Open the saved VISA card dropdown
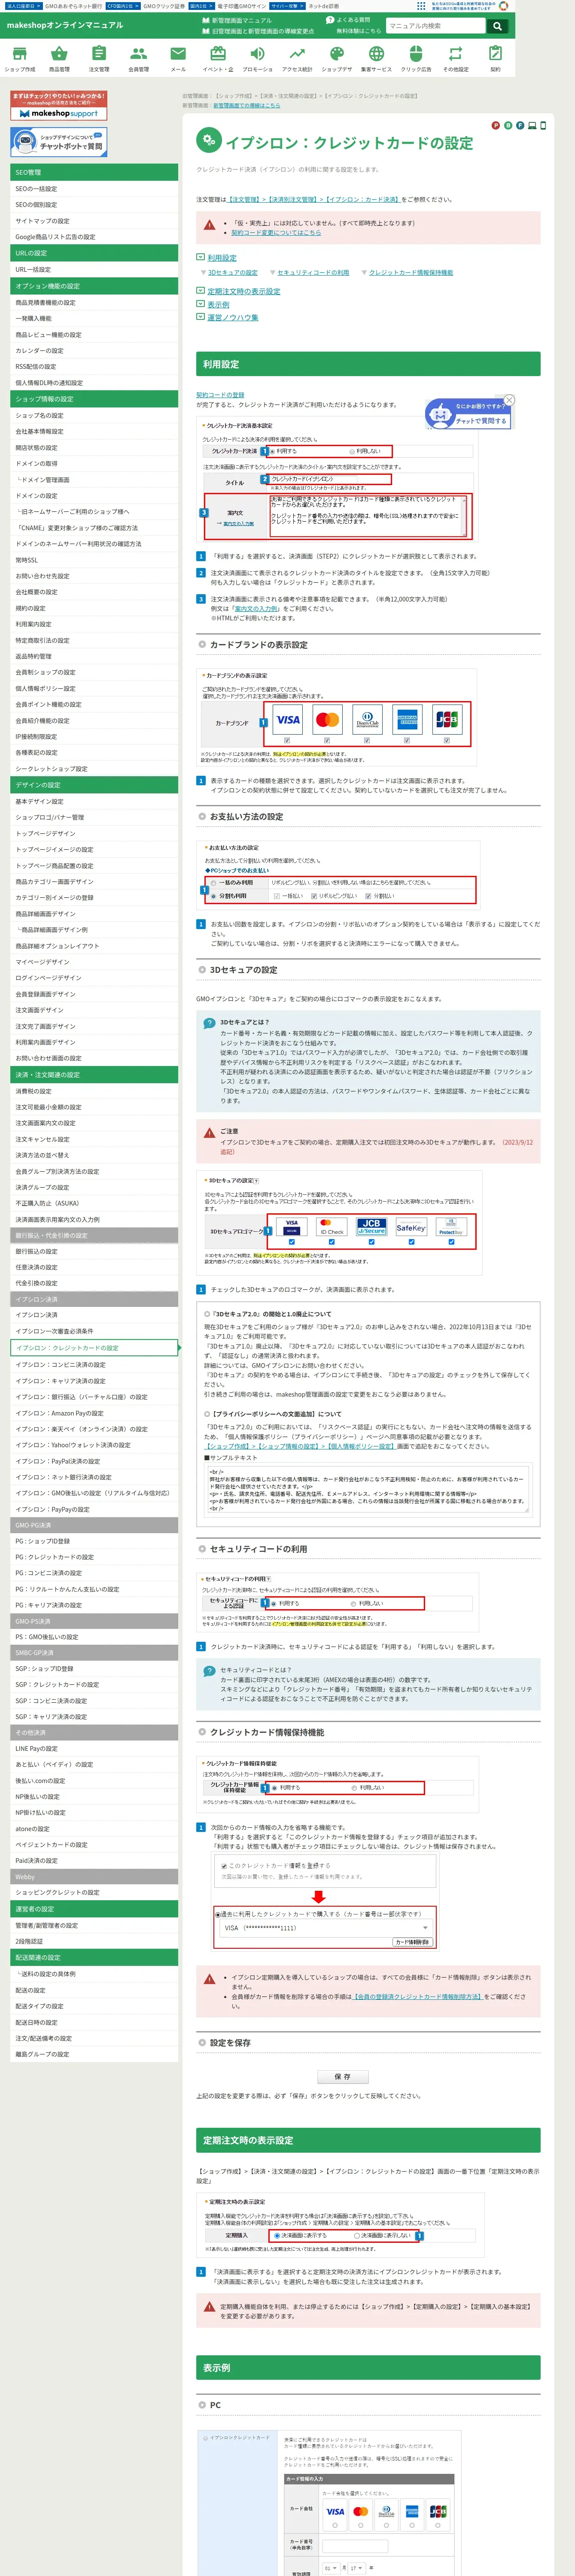The height and width of the screenshot is (2576, 575). coord(326,1928)
